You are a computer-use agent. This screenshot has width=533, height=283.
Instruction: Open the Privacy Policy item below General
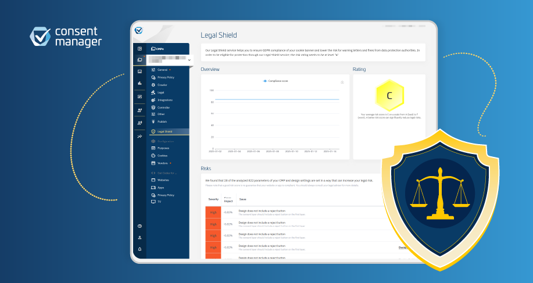(x=163, y=77)
